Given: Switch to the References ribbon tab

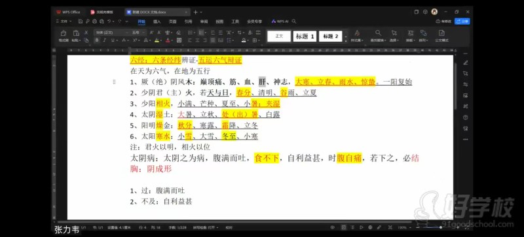Looking at the screenshot, I should [188, 22].
